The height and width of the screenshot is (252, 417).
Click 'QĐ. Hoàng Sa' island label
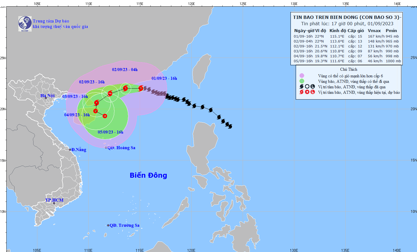pyautogui.click(x=121, y=148)
